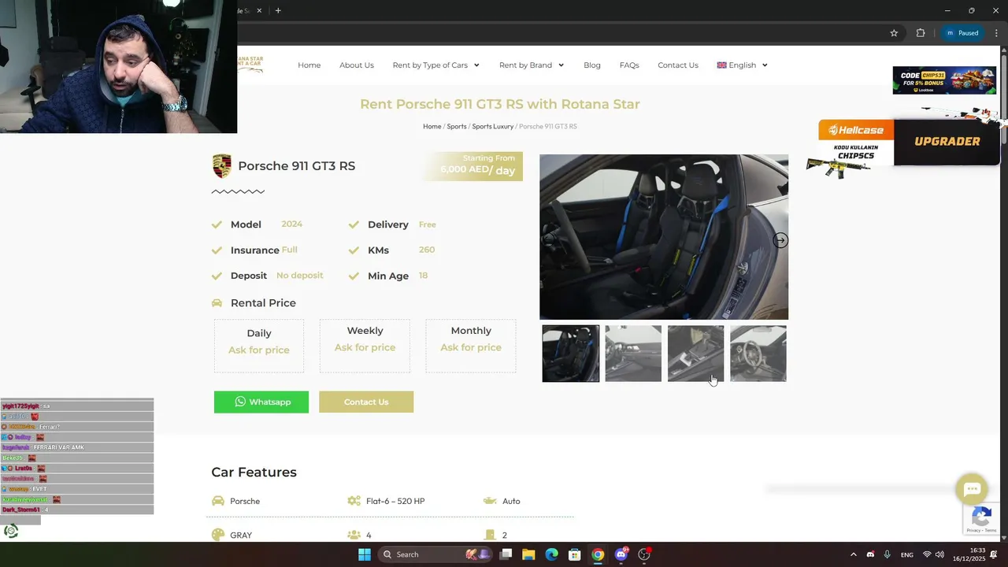Open the paused Chrome profile button
The image size is (1008, 567).
point(962,33)
